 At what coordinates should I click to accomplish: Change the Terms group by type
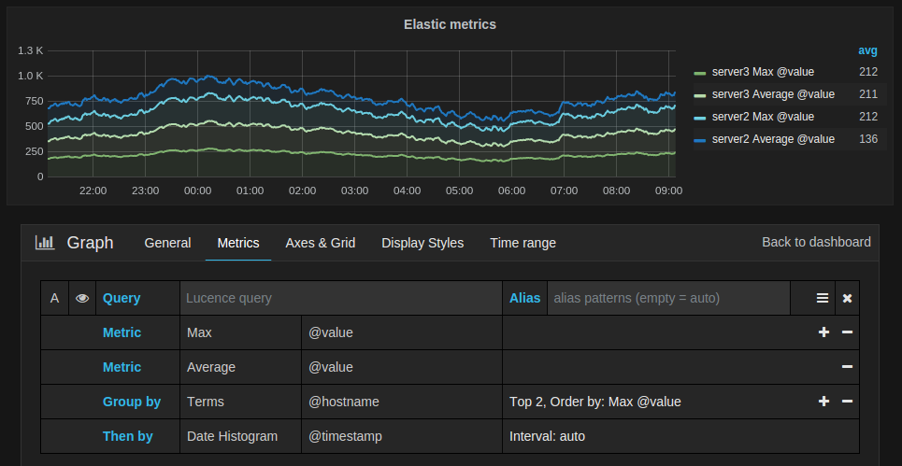click(206, 402)
